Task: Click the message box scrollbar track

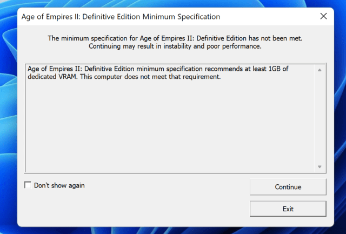Action: pos(320,119)
